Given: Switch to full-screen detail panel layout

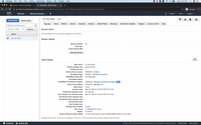Looking at the screenshot, I should 190,19.
